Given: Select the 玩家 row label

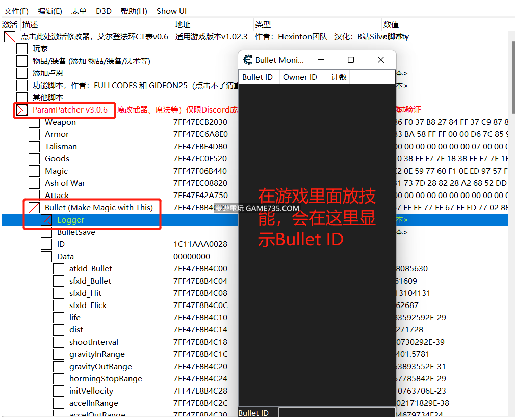Looking at the screenshot, I should (x=40, y=48).
